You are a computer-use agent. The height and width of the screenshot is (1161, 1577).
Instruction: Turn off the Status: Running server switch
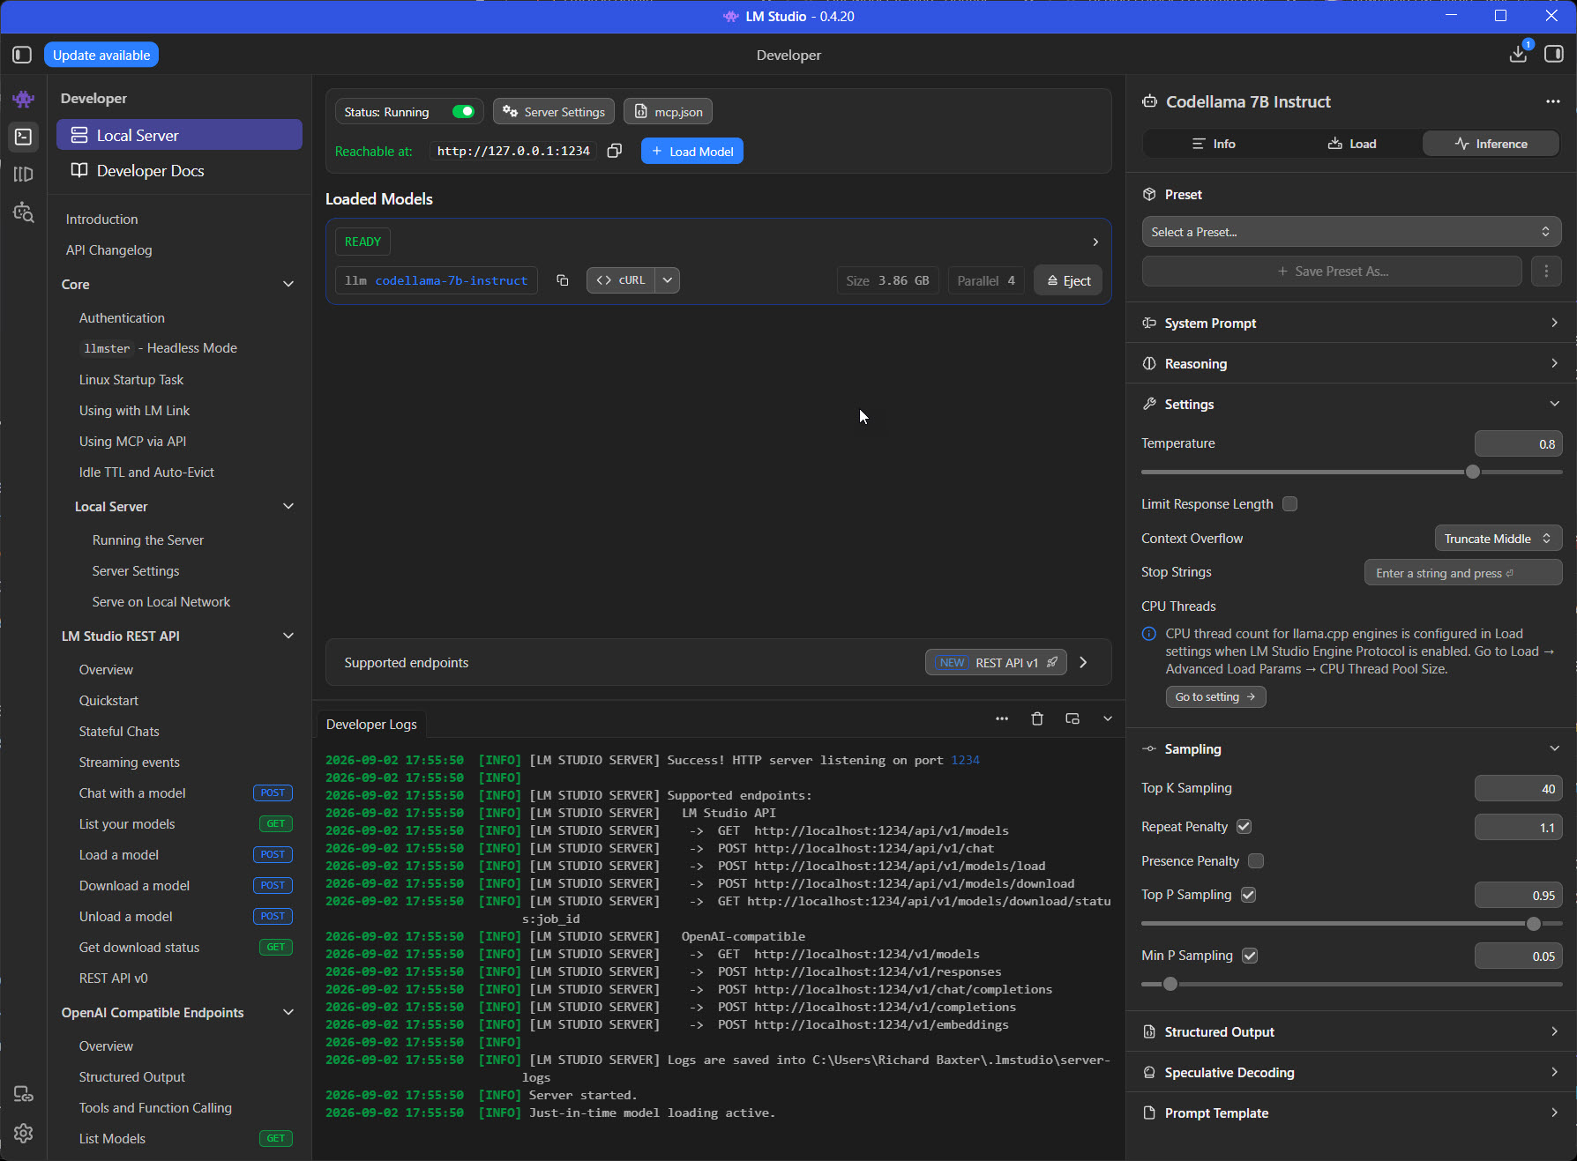point(463,112)
